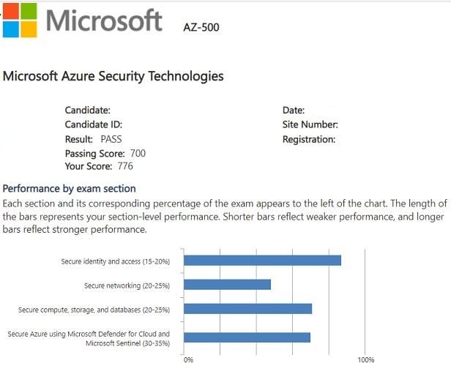Click the Performance by exam section heading
The image size is (451, 377).
pos(70,189)
